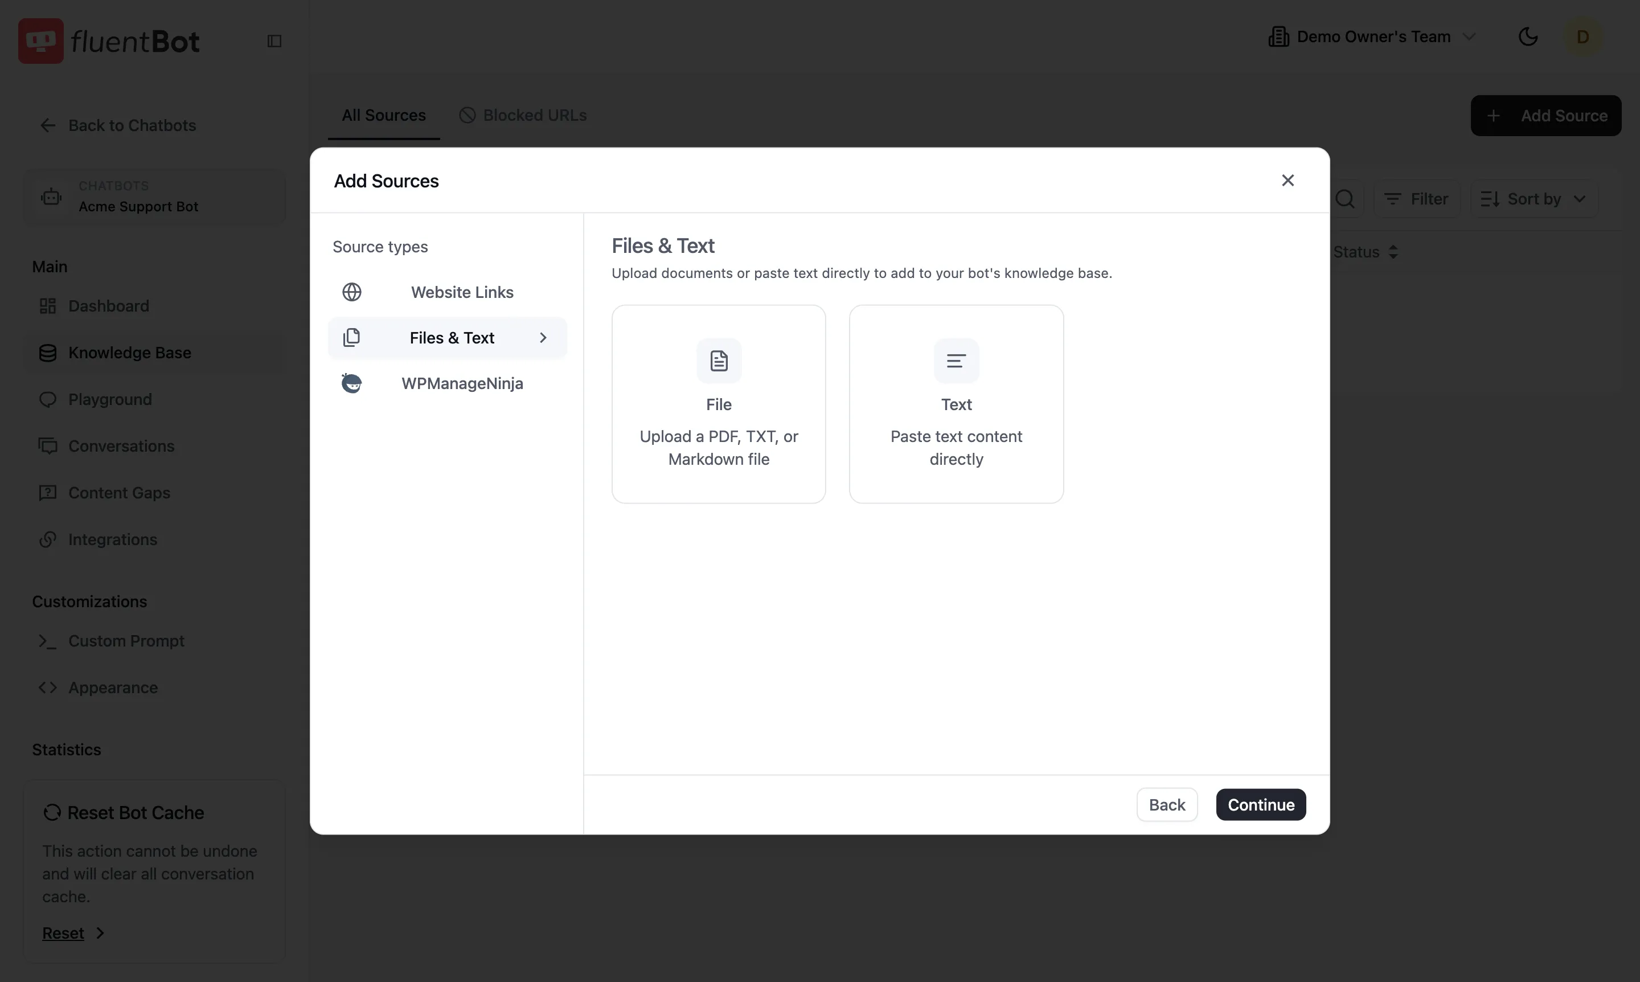
Task: Click the Dashboard grid icon
Action: click(x=48, y=306)
